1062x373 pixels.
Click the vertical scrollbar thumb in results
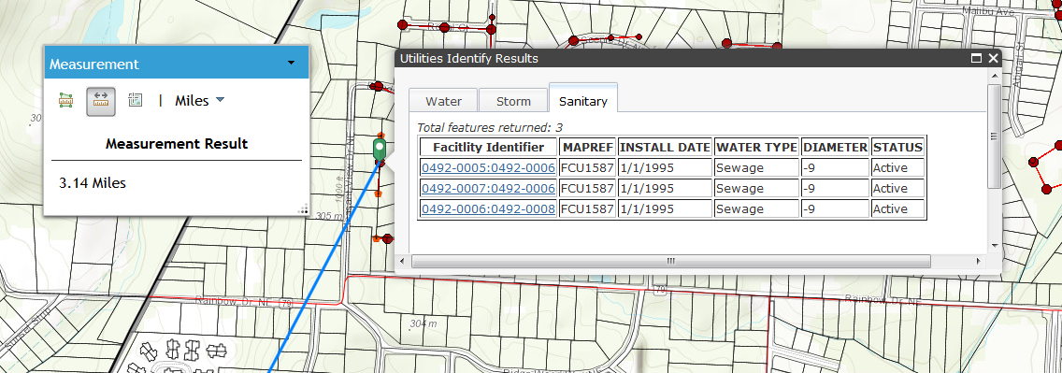(x=994, y=136)
